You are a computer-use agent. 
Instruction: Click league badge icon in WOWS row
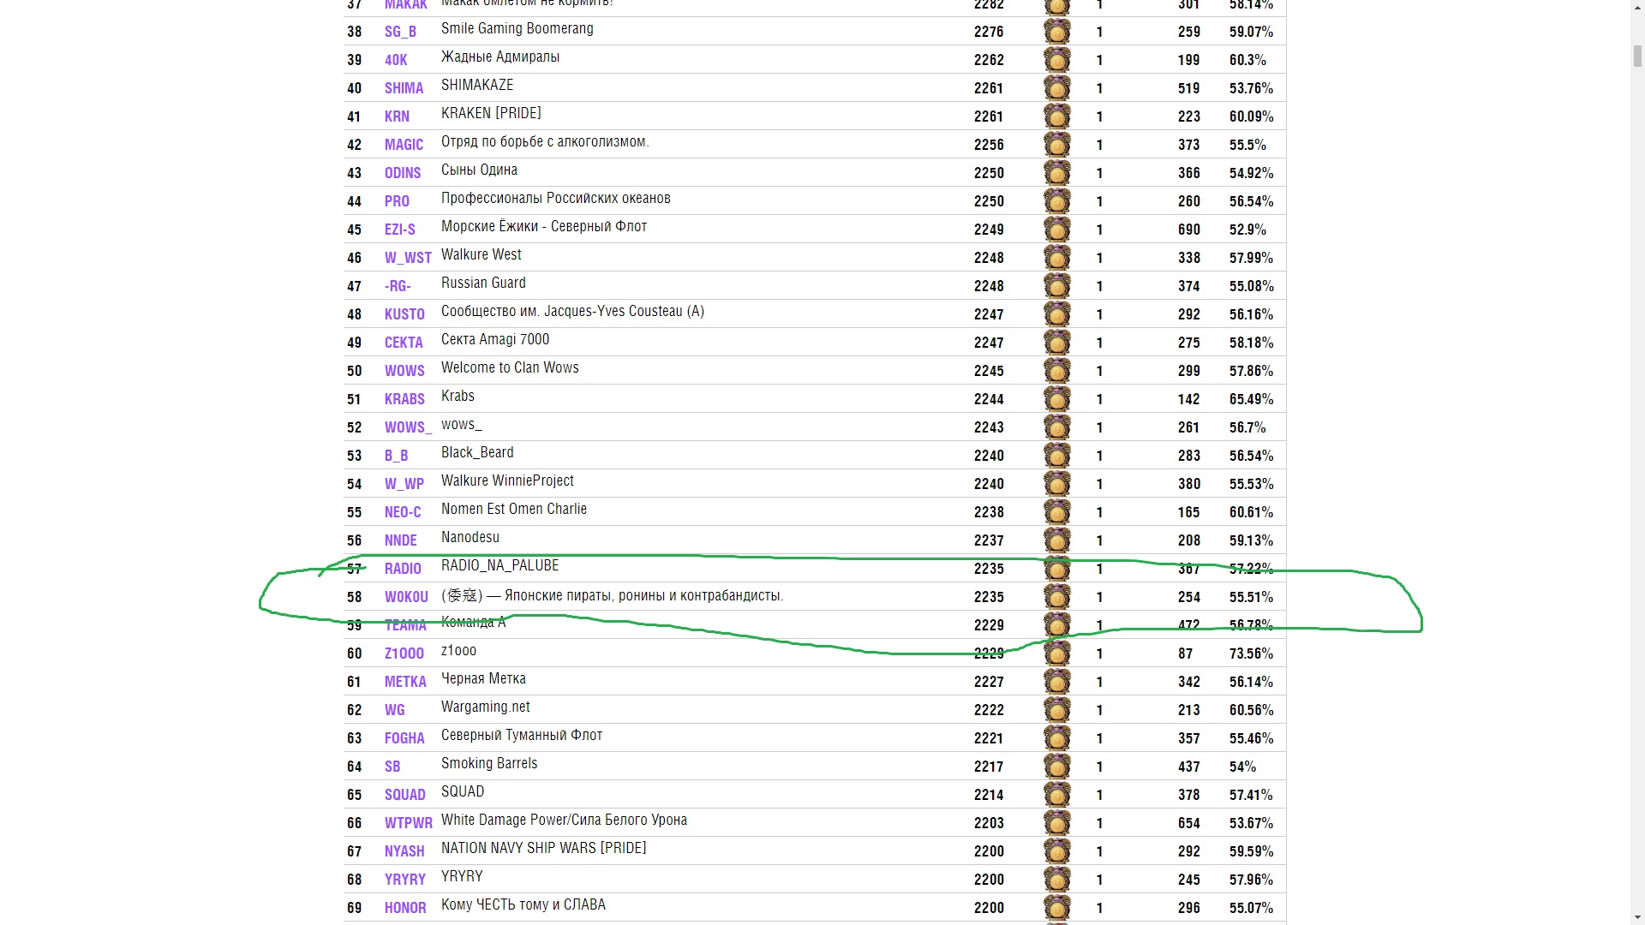(x=1057, y=371)
